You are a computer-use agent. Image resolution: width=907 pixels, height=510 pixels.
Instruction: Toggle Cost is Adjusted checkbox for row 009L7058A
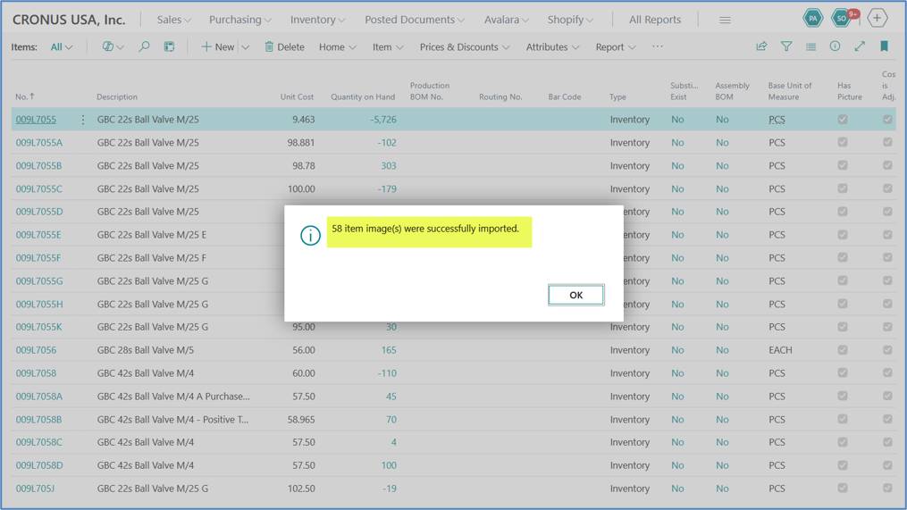[x=887, y=396]
